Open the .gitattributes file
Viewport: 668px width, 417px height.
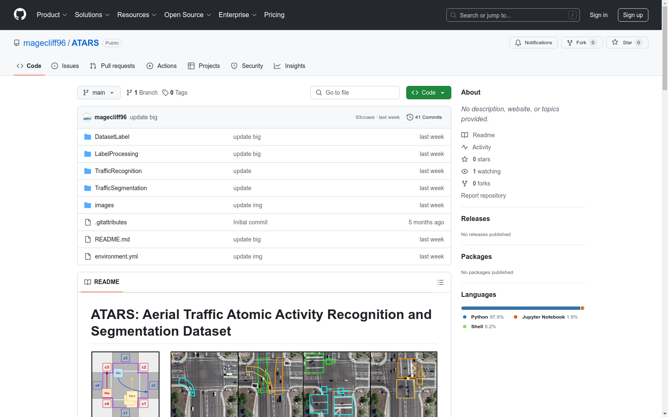tap(111, 222)
